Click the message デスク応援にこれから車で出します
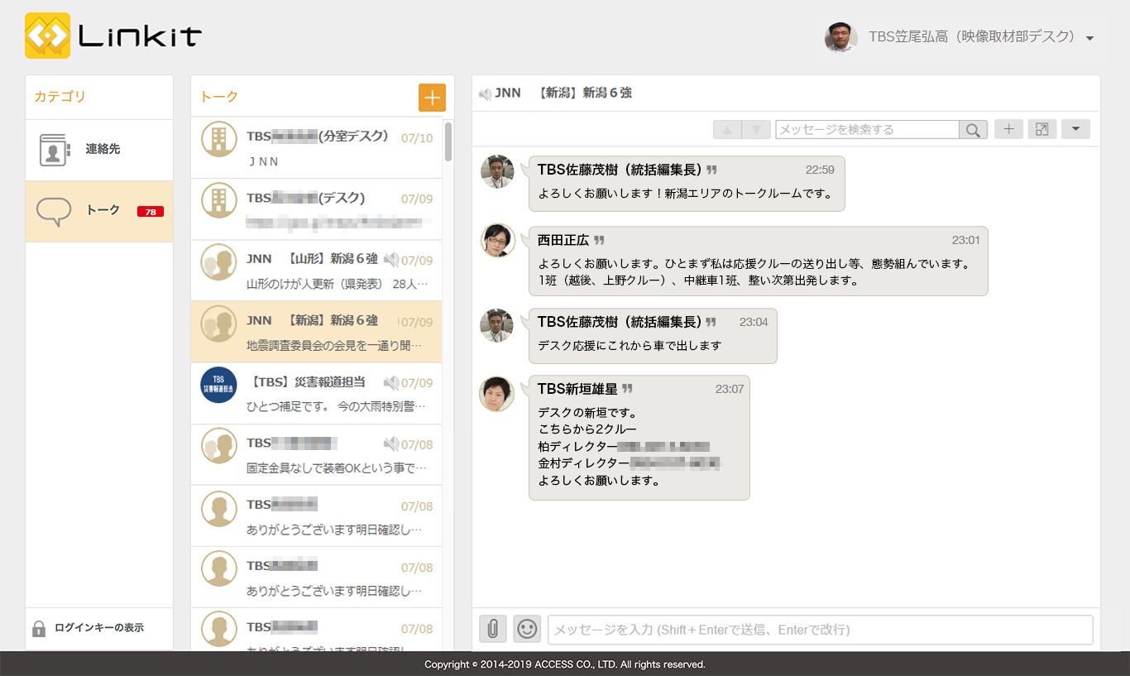 click(x=630, y=345)
